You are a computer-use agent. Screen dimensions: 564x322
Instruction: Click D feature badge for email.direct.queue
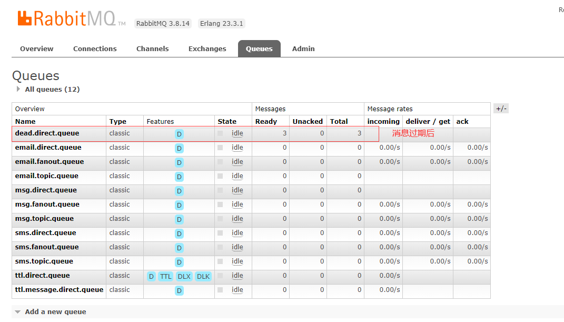(179, 148)
